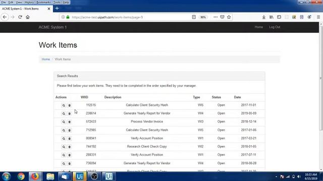Screen dimensions: 323x181
Task: Click the Status column header
Action: pos(216,97)
